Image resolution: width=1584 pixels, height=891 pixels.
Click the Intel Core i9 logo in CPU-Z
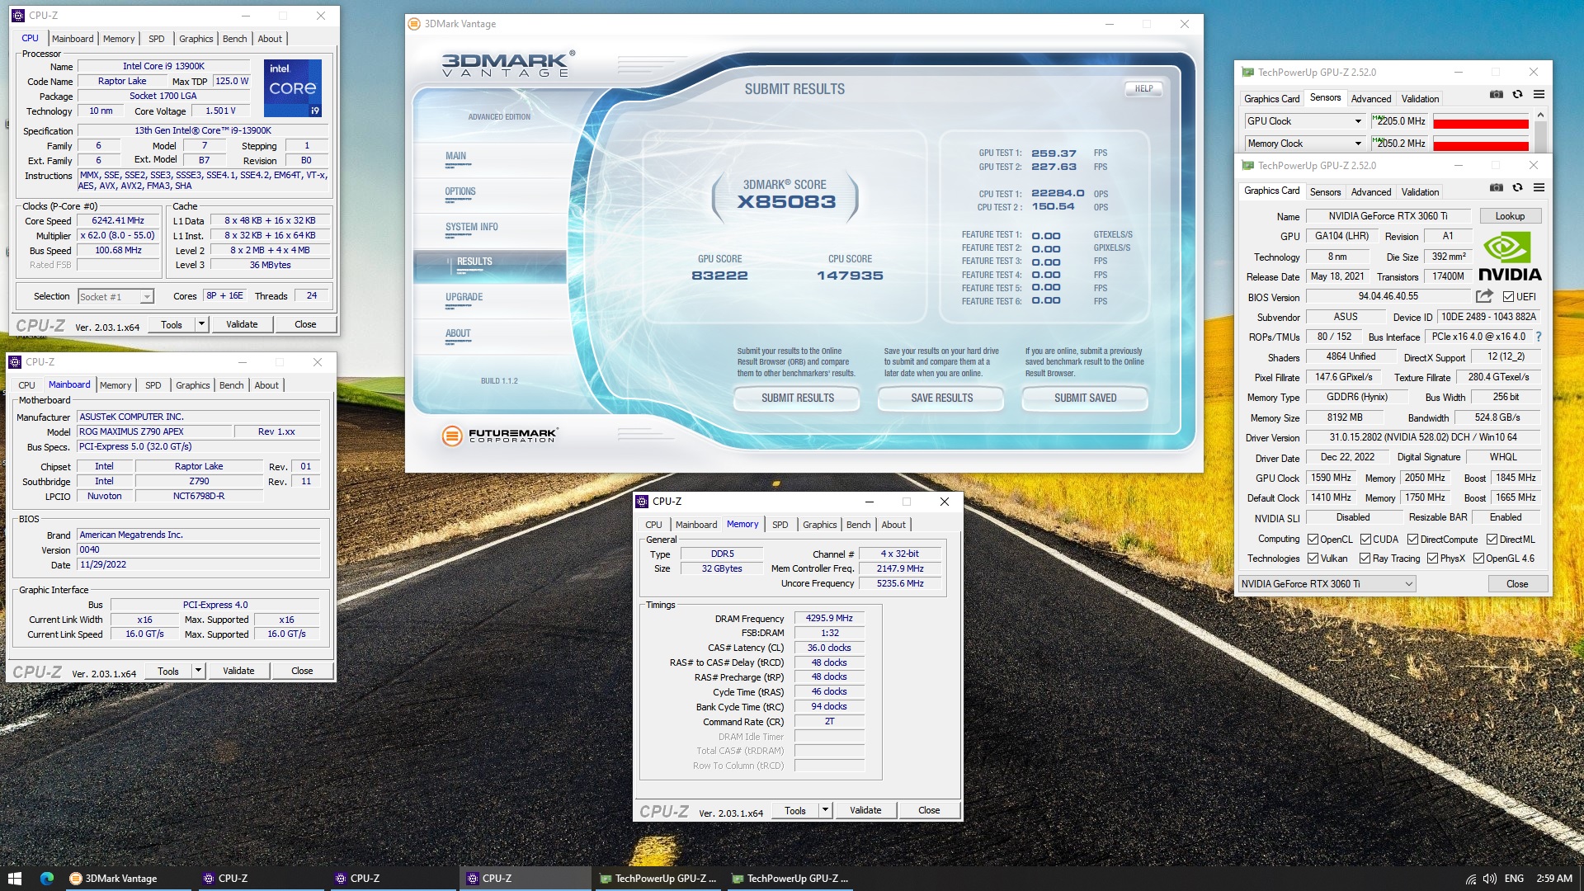point(293,87)
